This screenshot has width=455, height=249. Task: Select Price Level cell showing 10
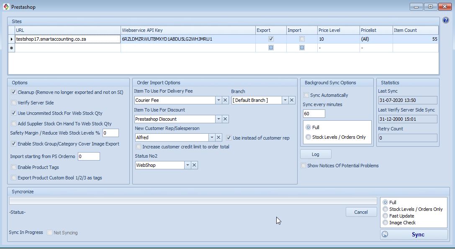point(338,39)
